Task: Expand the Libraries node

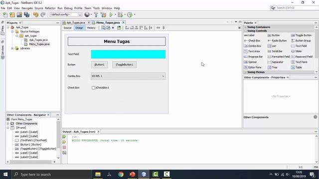Action: pyautogui.click(x=12, y=48)
